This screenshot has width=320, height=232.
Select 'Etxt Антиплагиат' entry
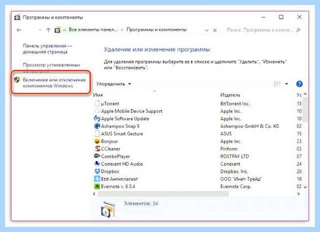[x=119, y=179]
